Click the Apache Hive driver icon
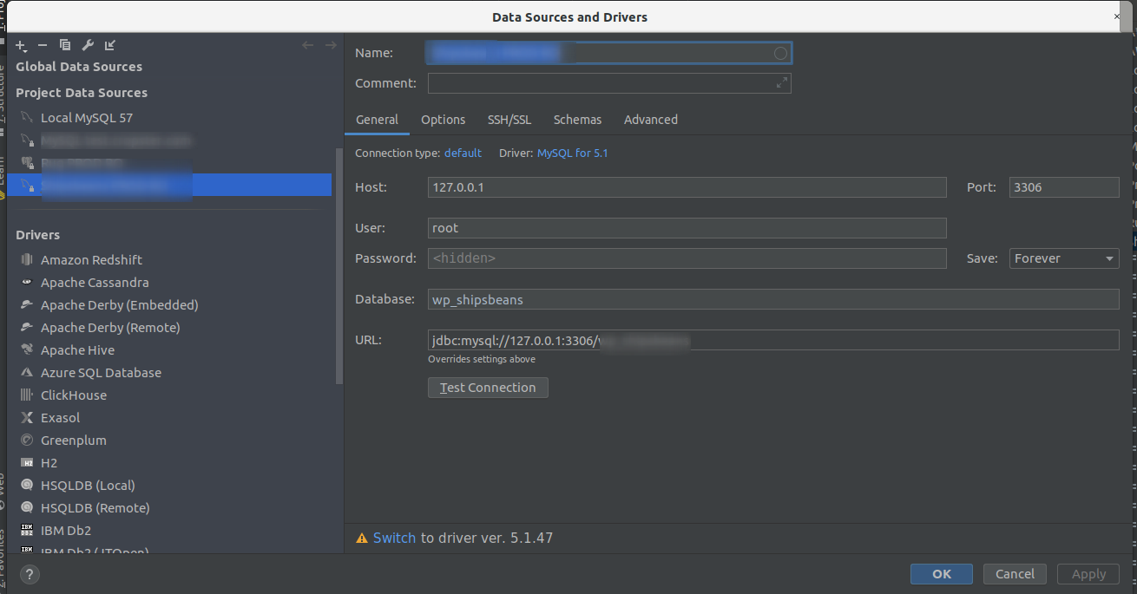The width and height of the screenshot is (1137, 594). [27, 349]
